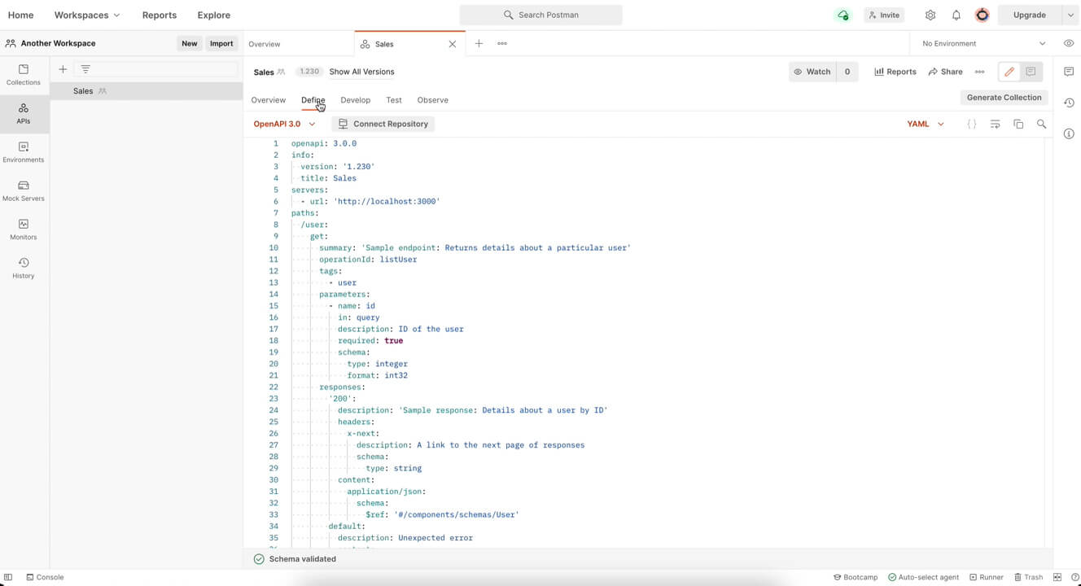Switch to edit mode with the pencil toggle
The height and width of the screenshot is (586, 1081).
(x=1009, y=72)
